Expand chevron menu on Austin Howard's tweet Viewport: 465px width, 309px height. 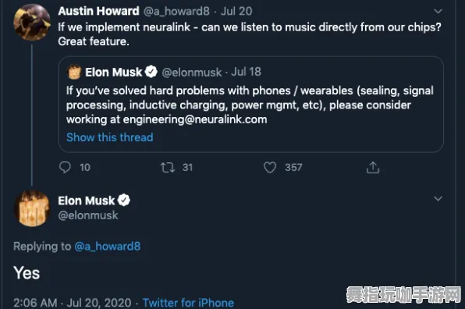tap(438, 11)
